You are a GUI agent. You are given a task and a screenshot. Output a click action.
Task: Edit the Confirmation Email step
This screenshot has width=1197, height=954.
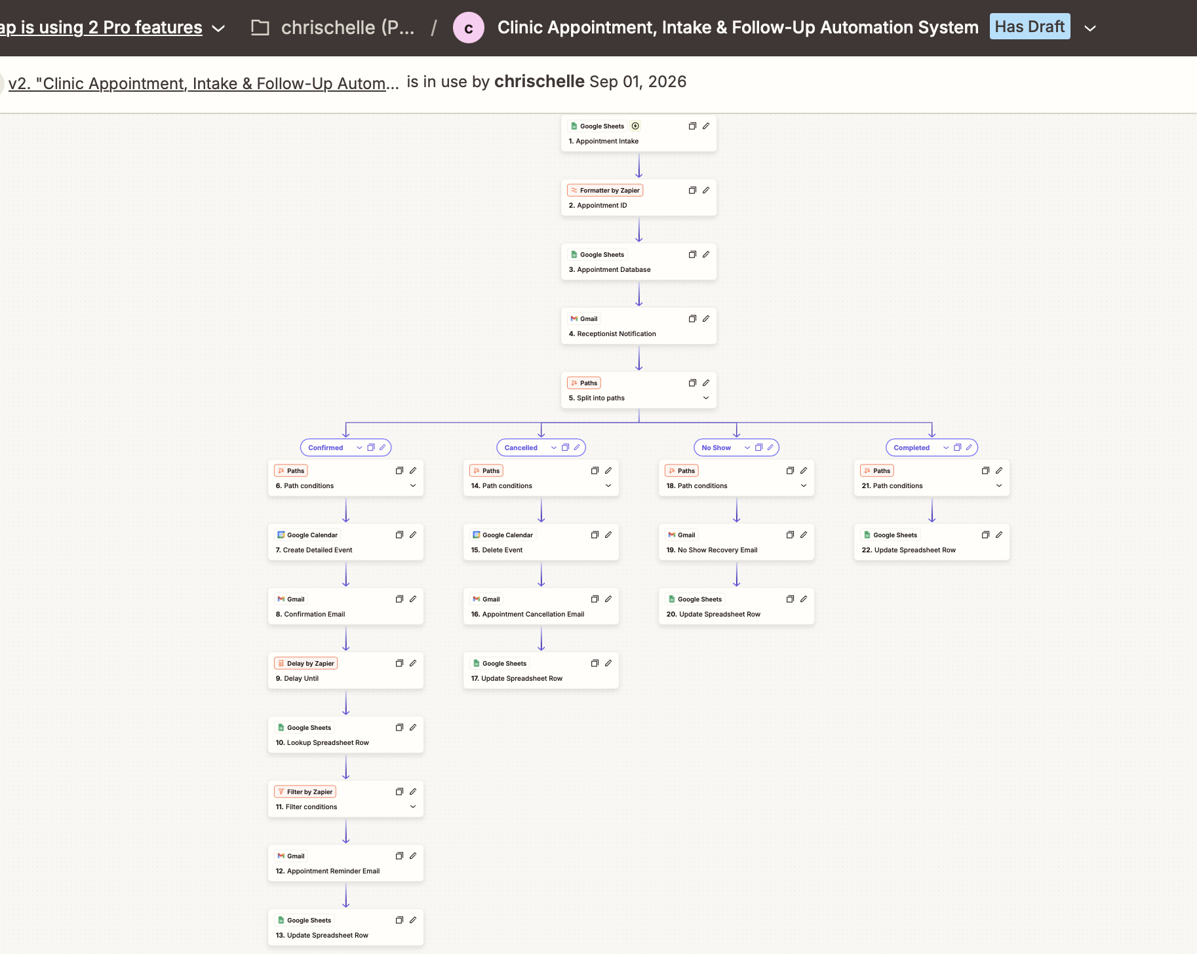(413, 599)
